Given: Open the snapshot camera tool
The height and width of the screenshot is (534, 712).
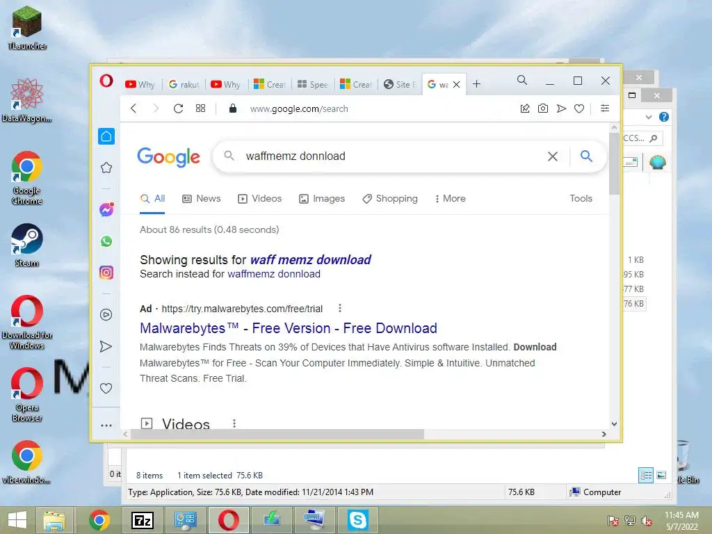Looking at the screenshot, I should click(x=542, y=108).
